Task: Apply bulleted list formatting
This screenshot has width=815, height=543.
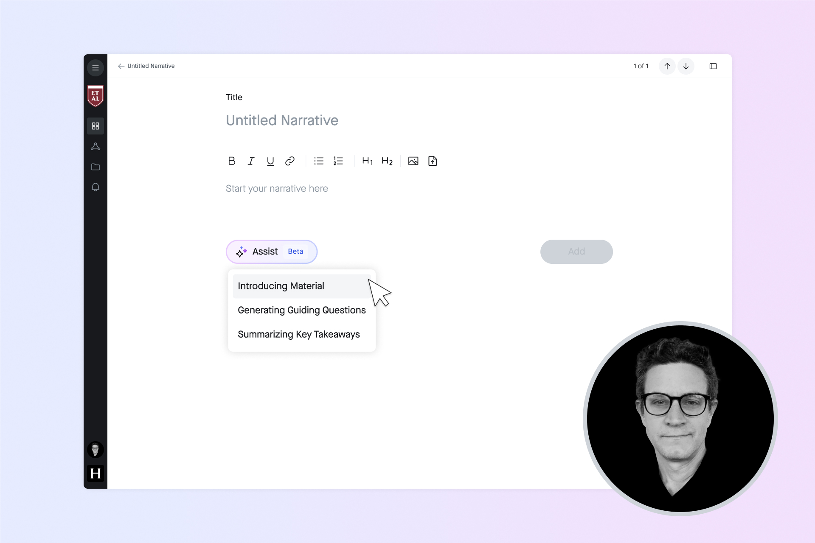Action: [319, 161]
